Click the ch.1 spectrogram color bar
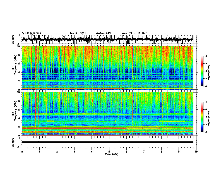This screenshot has height=170, width=221. tap(202, 71)
